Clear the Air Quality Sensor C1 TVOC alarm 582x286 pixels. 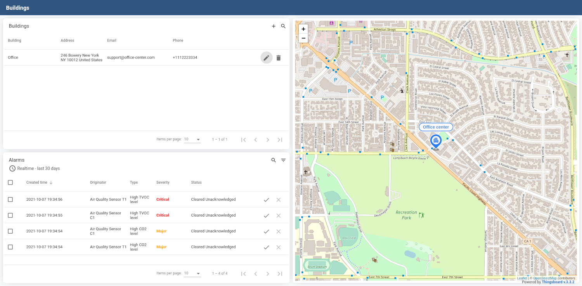(x=278, y=215)
